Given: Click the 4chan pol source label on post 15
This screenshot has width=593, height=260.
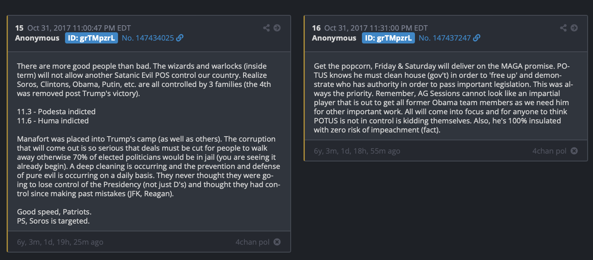Looking at the screenshot, I should (253, 242).
